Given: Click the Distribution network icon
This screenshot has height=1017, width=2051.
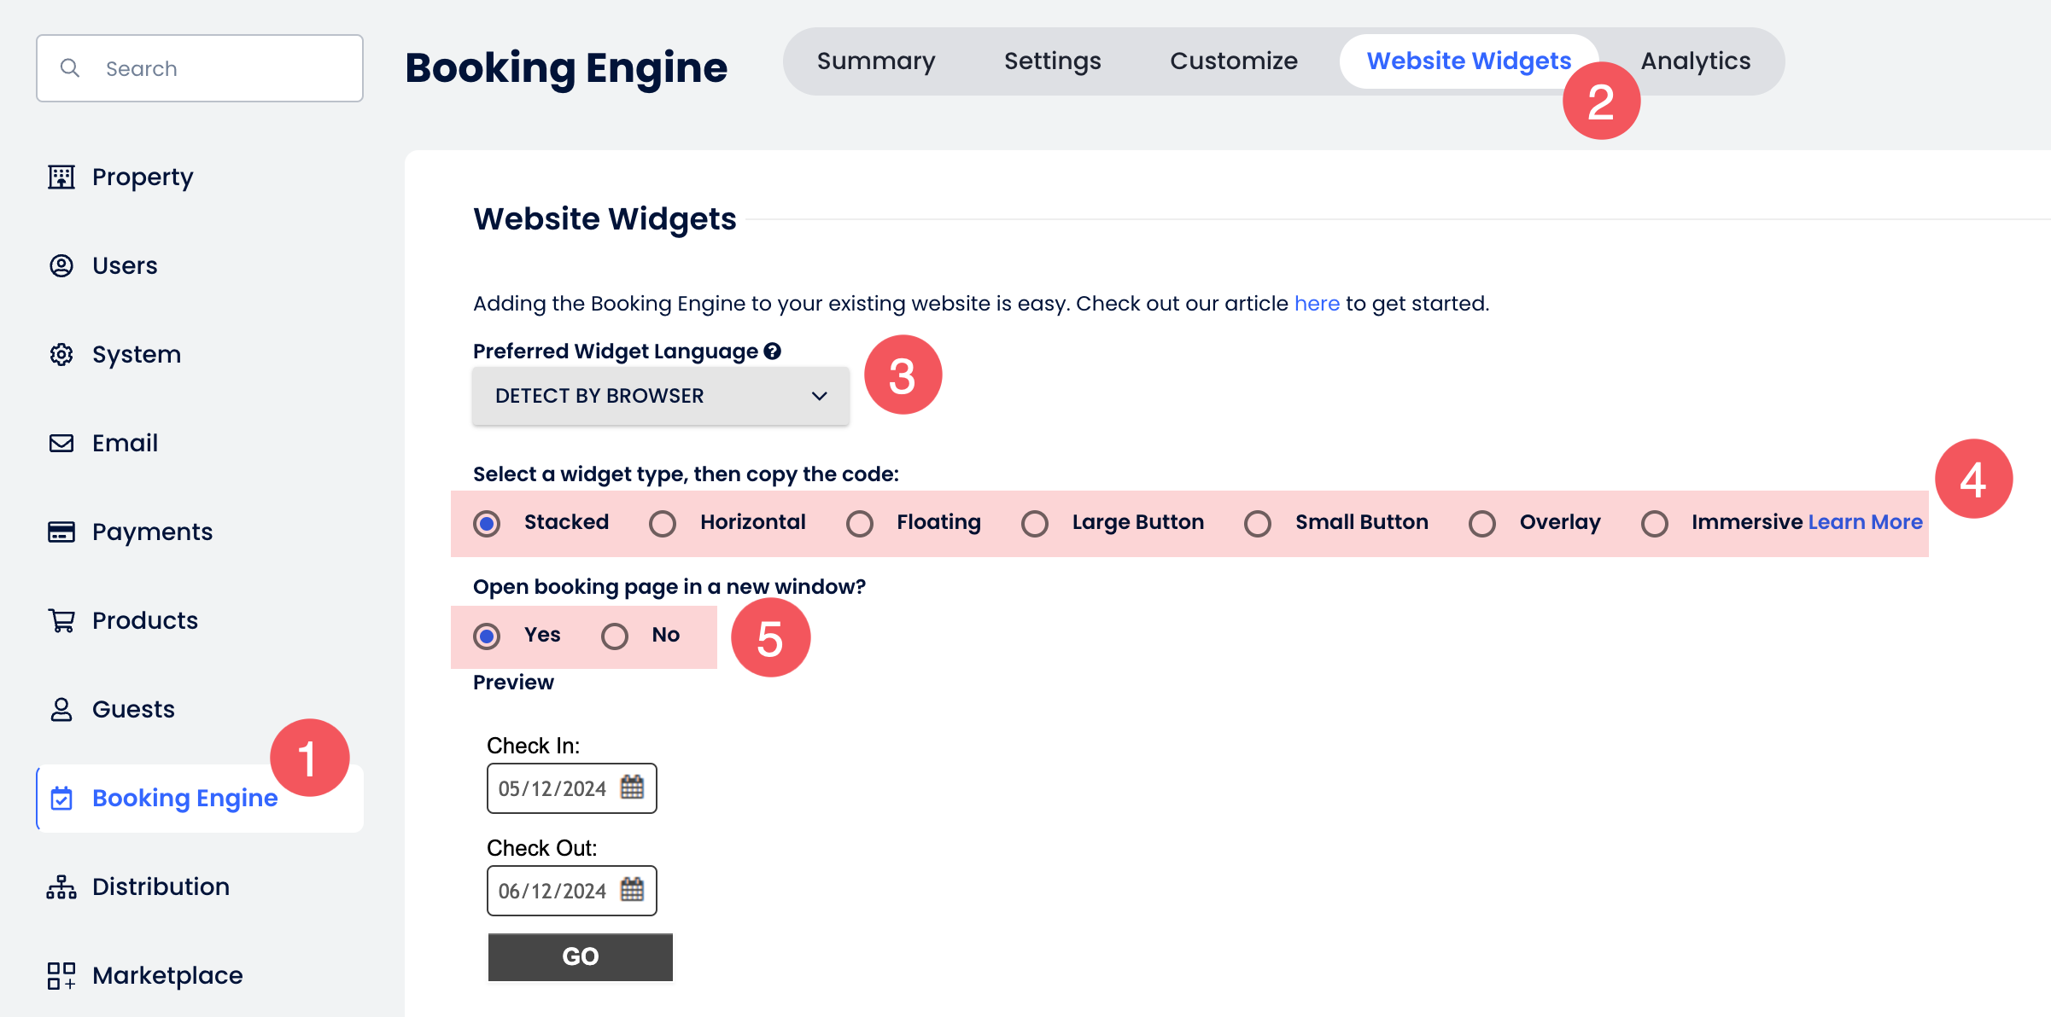Looking at the screenshot, I should (x=61, y=886).
